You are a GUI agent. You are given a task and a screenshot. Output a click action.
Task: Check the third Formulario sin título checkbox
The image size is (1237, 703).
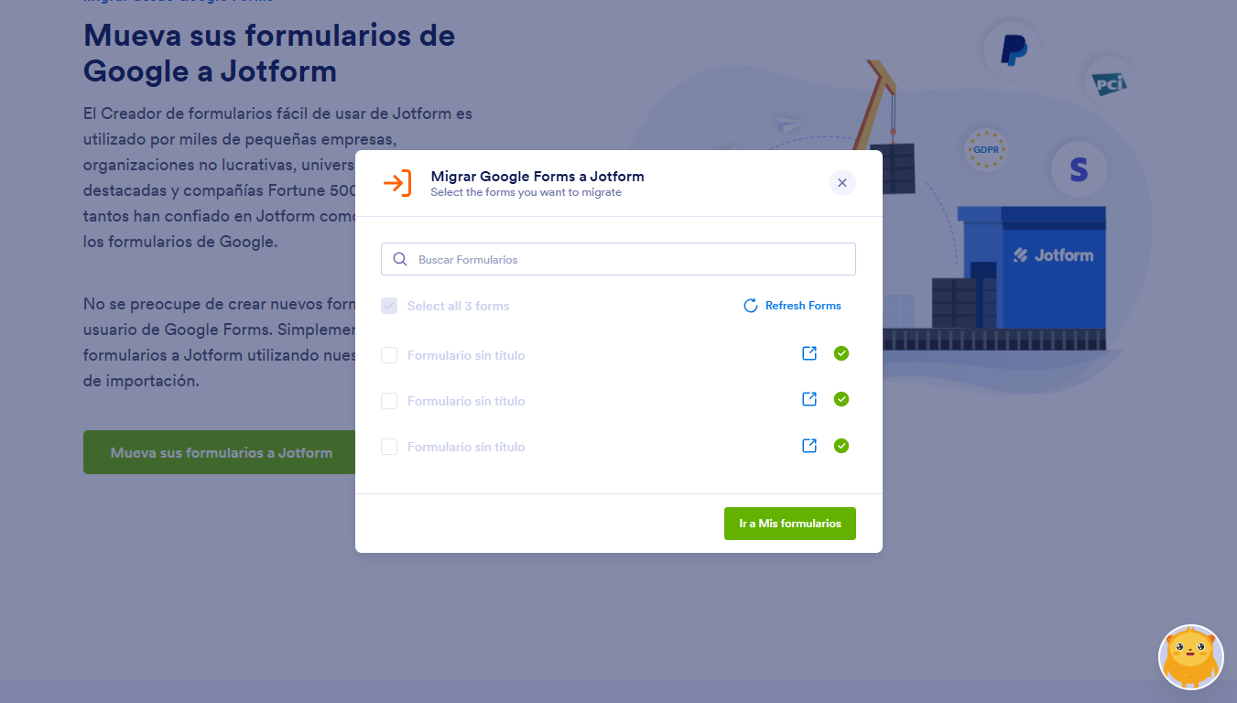point(389,447)
